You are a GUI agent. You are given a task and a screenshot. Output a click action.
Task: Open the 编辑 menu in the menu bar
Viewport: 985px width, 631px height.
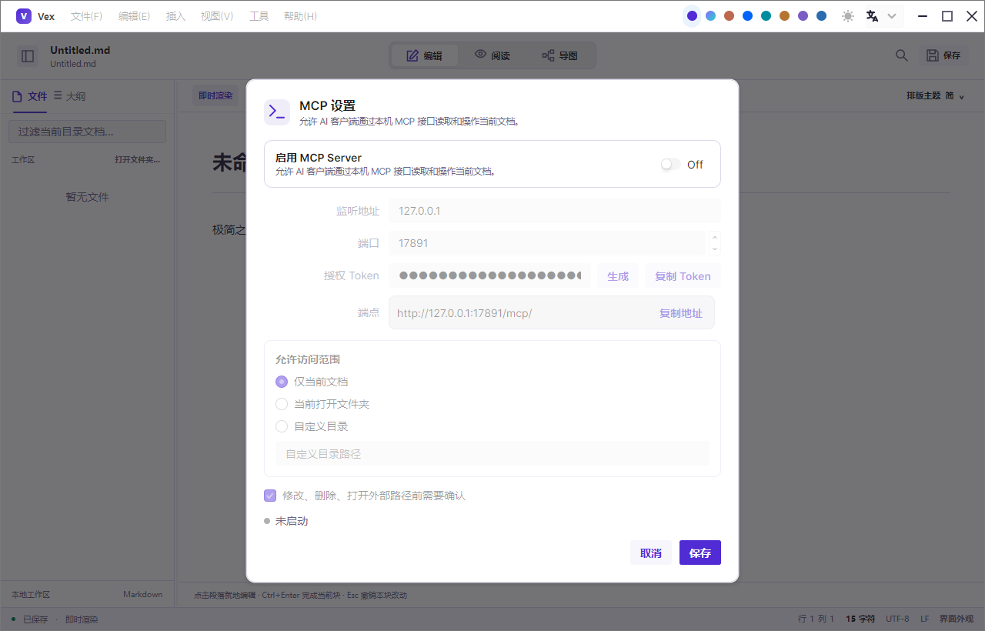pos(135,16)
